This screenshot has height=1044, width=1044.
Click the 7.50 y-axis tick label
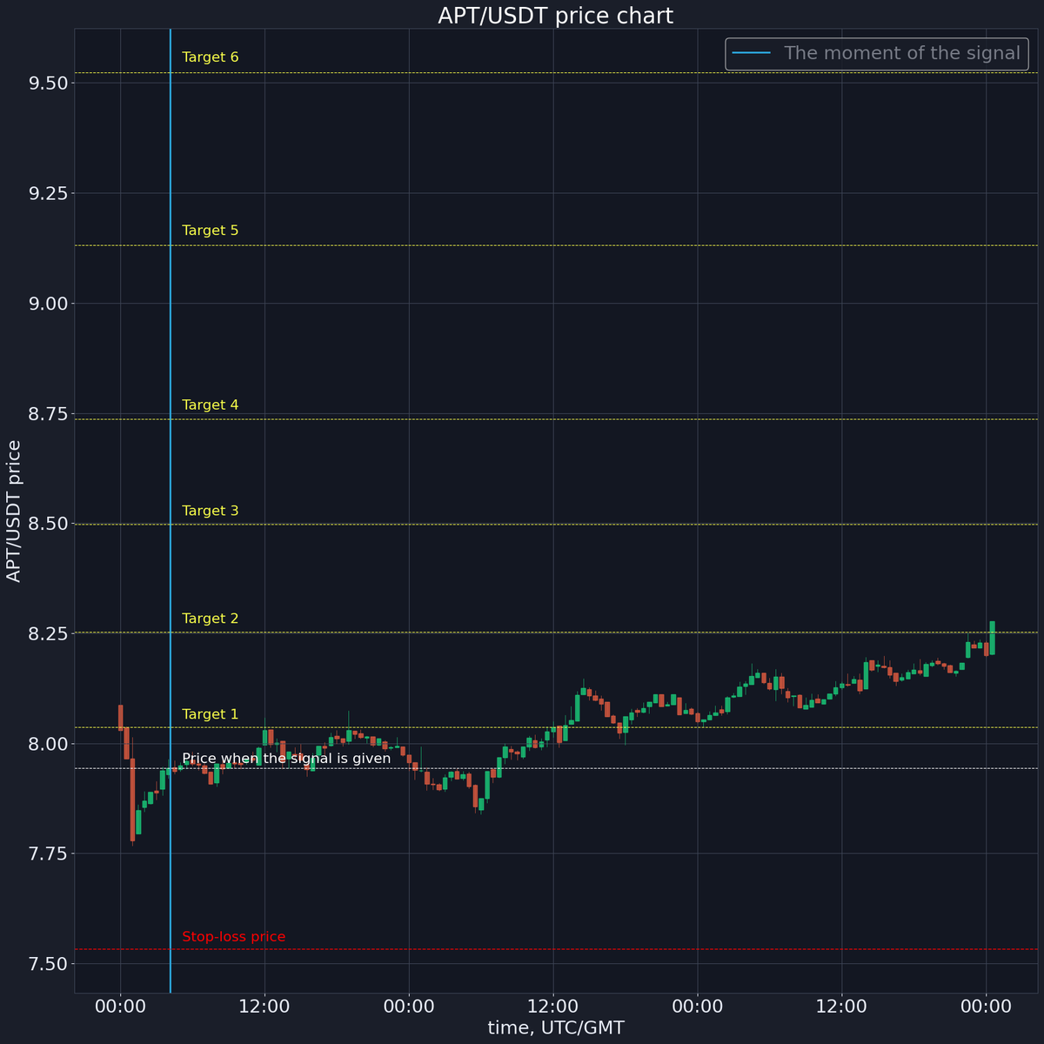(48, 964)
